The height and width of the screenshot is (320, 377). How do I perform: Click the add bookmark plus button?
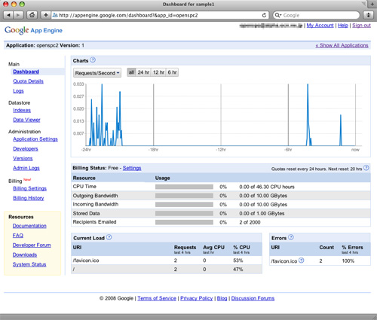46,15
